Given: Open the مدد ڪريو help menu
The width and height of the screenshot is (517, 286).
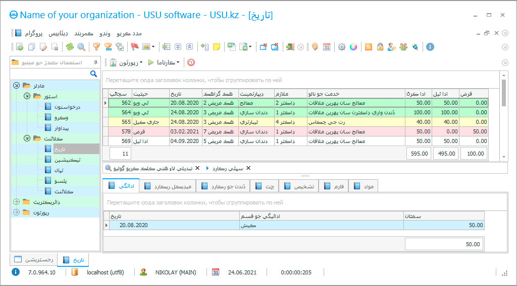Looking at the screenshot, I should (129, 34).
